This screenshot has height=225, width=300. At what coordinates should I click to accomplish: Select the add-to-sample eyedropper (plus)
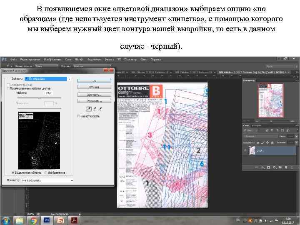click(x=95, y=109)
